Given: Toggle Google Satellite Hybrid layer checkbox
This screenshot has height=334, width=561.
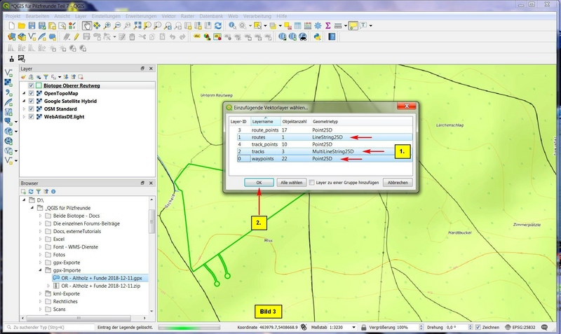Looking at the screenshot, I should 30,102.
